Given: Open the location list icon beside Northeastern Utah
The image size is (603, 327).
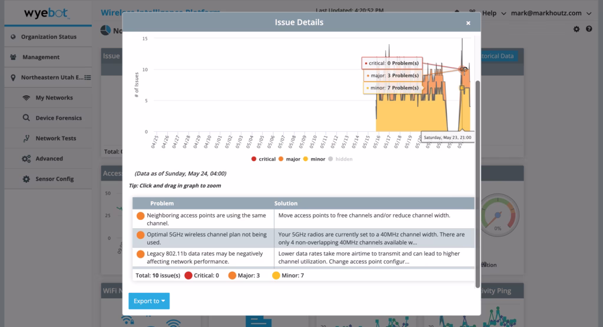Looking at the screenshot, I should pos(88,78).
